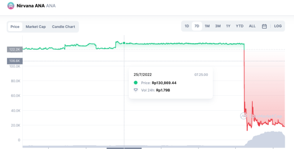Open the Candle Chart tab
This screenshot has width=294, height=149.
pos(64,27)
